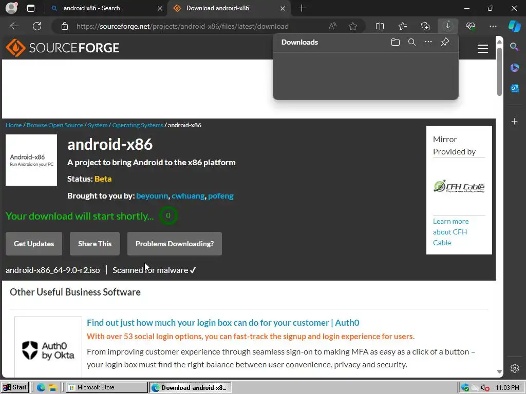Open the Favorites list icon
Screen dimensions: 526x394
403,26
